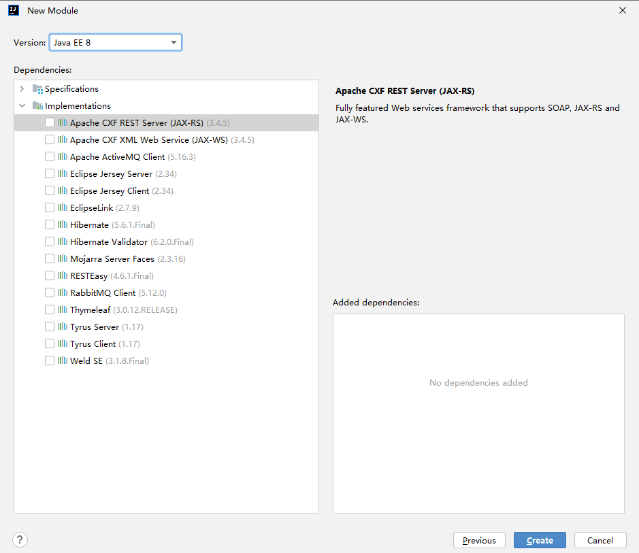Click the Thymeleaf library icon
Image resolution: width=639 pixels, height=553 pixels.
[x=63, y=310]
